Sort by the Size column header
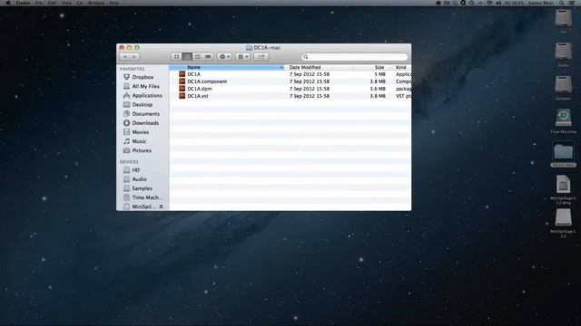Image resolution: width=581 pixels, height=326 pixels. [x=372, y=67]
